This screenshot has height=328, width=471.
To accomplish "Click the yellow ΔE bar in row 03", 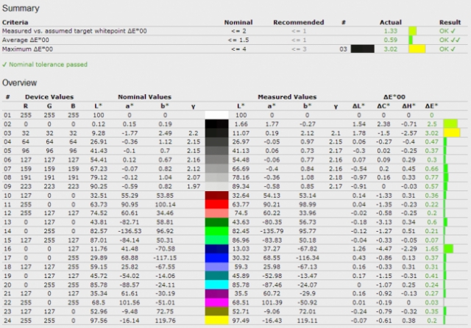I will point(451,133).
